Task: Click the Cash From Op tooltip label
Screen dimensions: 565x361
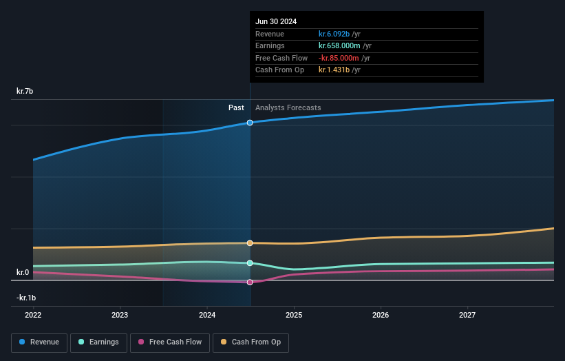Action: click(279, 70)
